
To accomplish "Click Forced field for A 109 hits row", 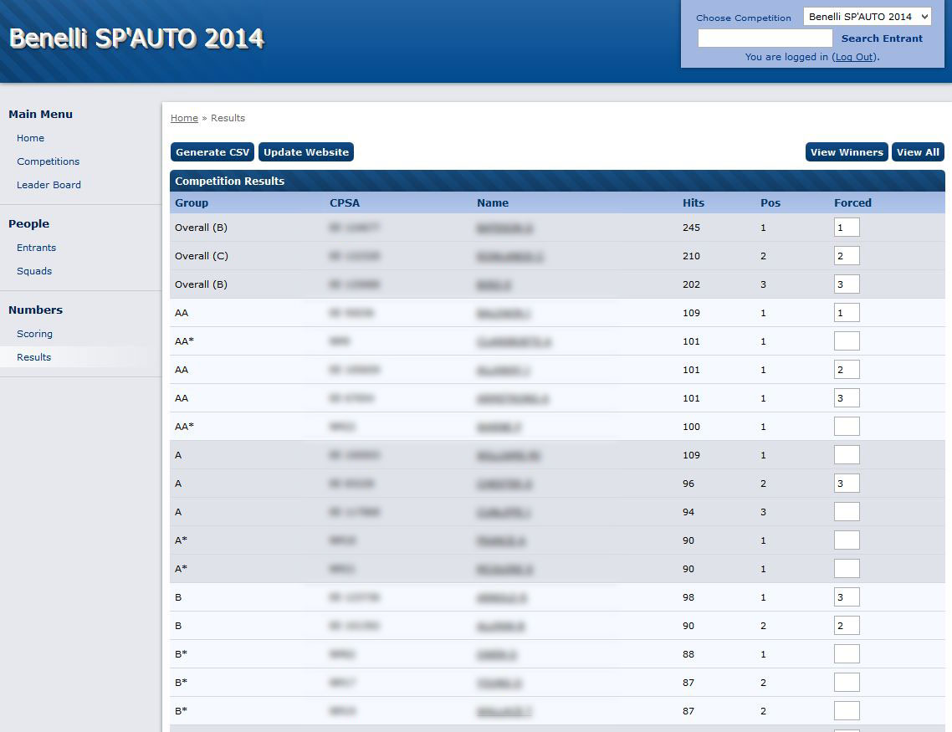I will coord(847,454).
